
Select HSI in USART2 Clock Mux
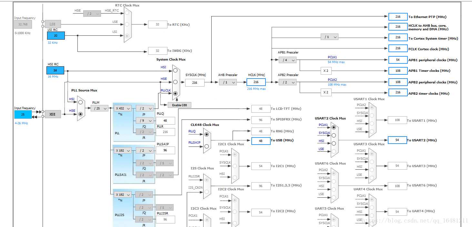(334, 144)
